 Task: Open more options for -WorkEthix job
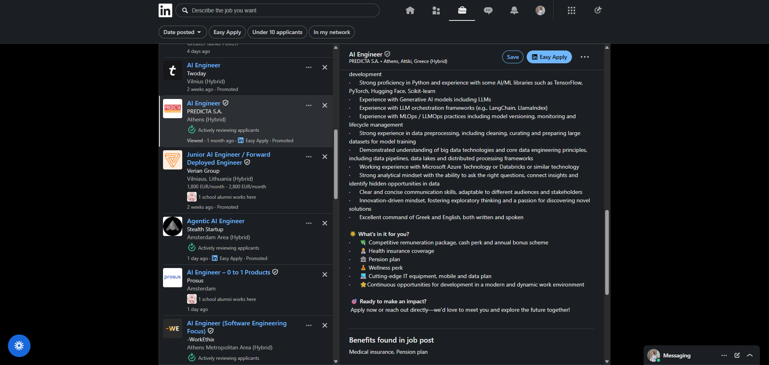coord(309,325)
